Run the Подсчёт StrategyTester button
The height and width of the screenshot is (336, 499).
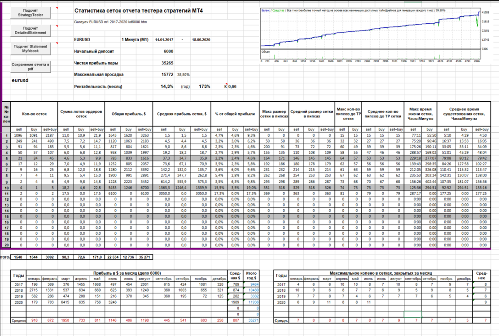(31, 13)
